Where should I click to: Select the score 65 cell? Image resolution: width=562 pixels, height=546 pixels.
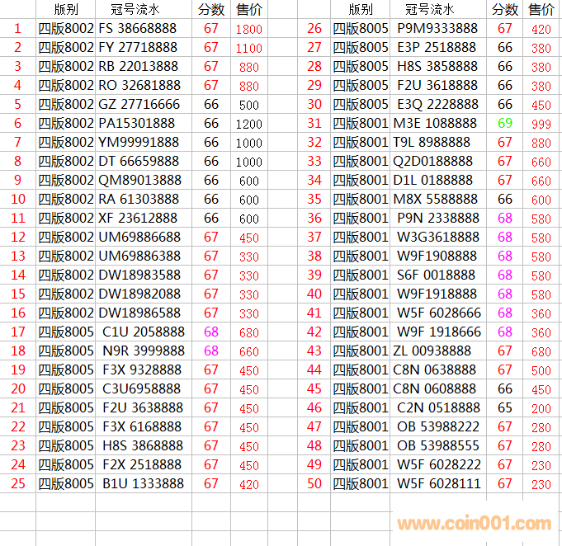pos(505,408)
